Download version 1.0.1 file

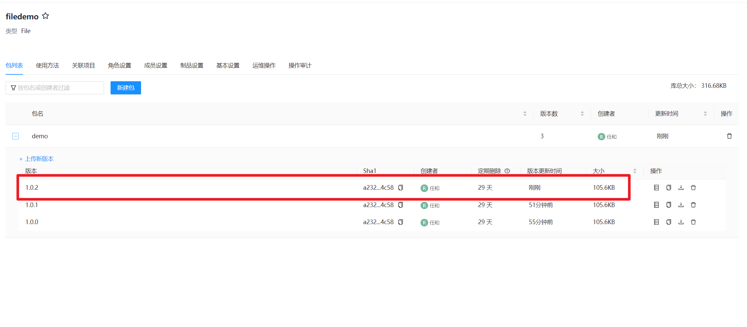[x=681, y=205]
